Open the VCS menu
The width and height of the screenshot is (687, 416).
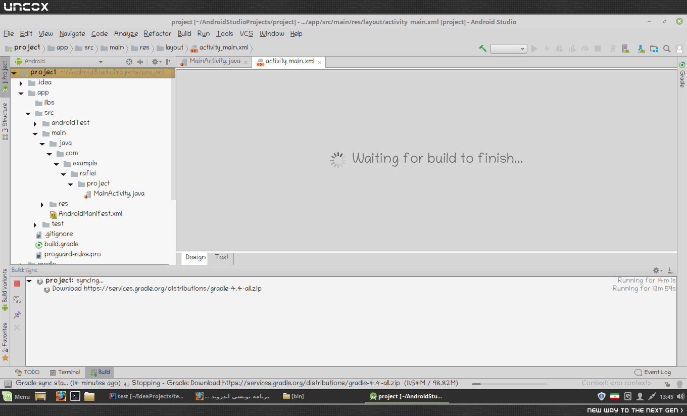pyautogui.click(x=247, y=34)
